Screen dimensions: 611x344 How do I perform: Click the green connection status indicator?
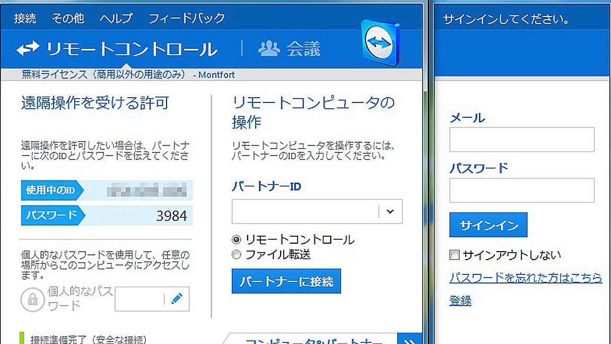pos(22,338)
